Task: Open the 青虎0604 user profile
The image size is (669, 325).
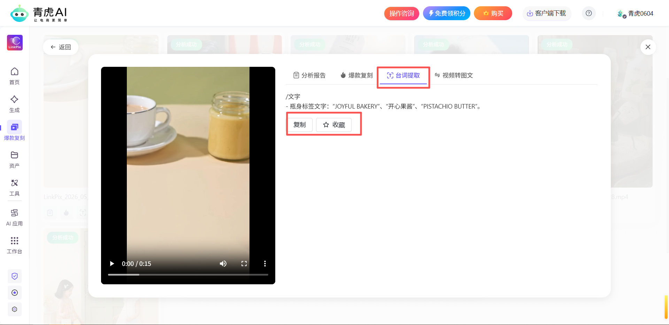Action: tap(635, 14)
